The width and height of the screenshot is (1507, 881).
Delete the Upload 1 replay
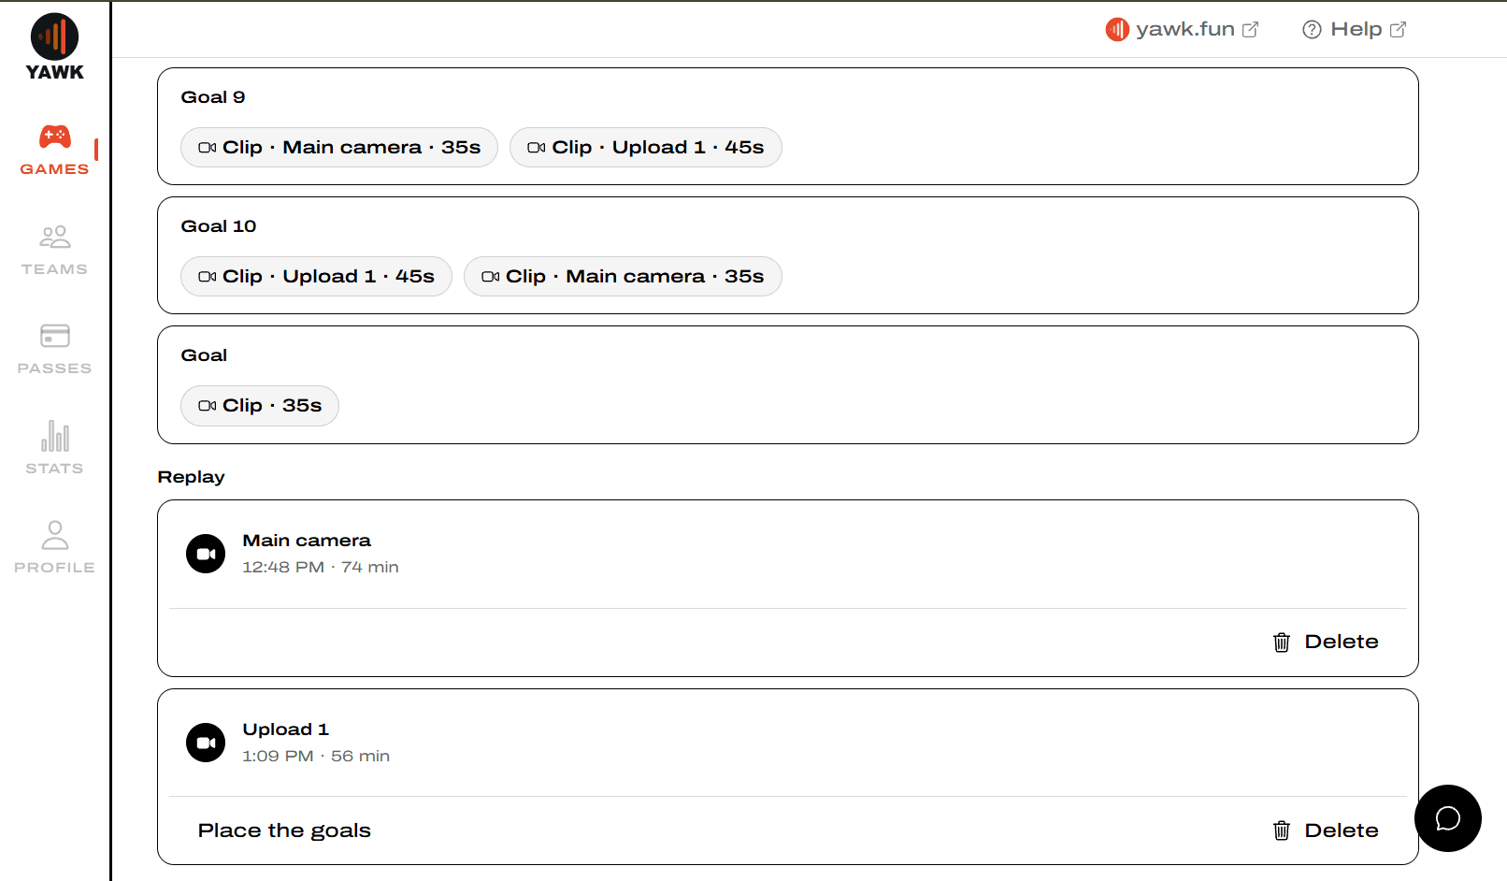(x=1326, y=830)
